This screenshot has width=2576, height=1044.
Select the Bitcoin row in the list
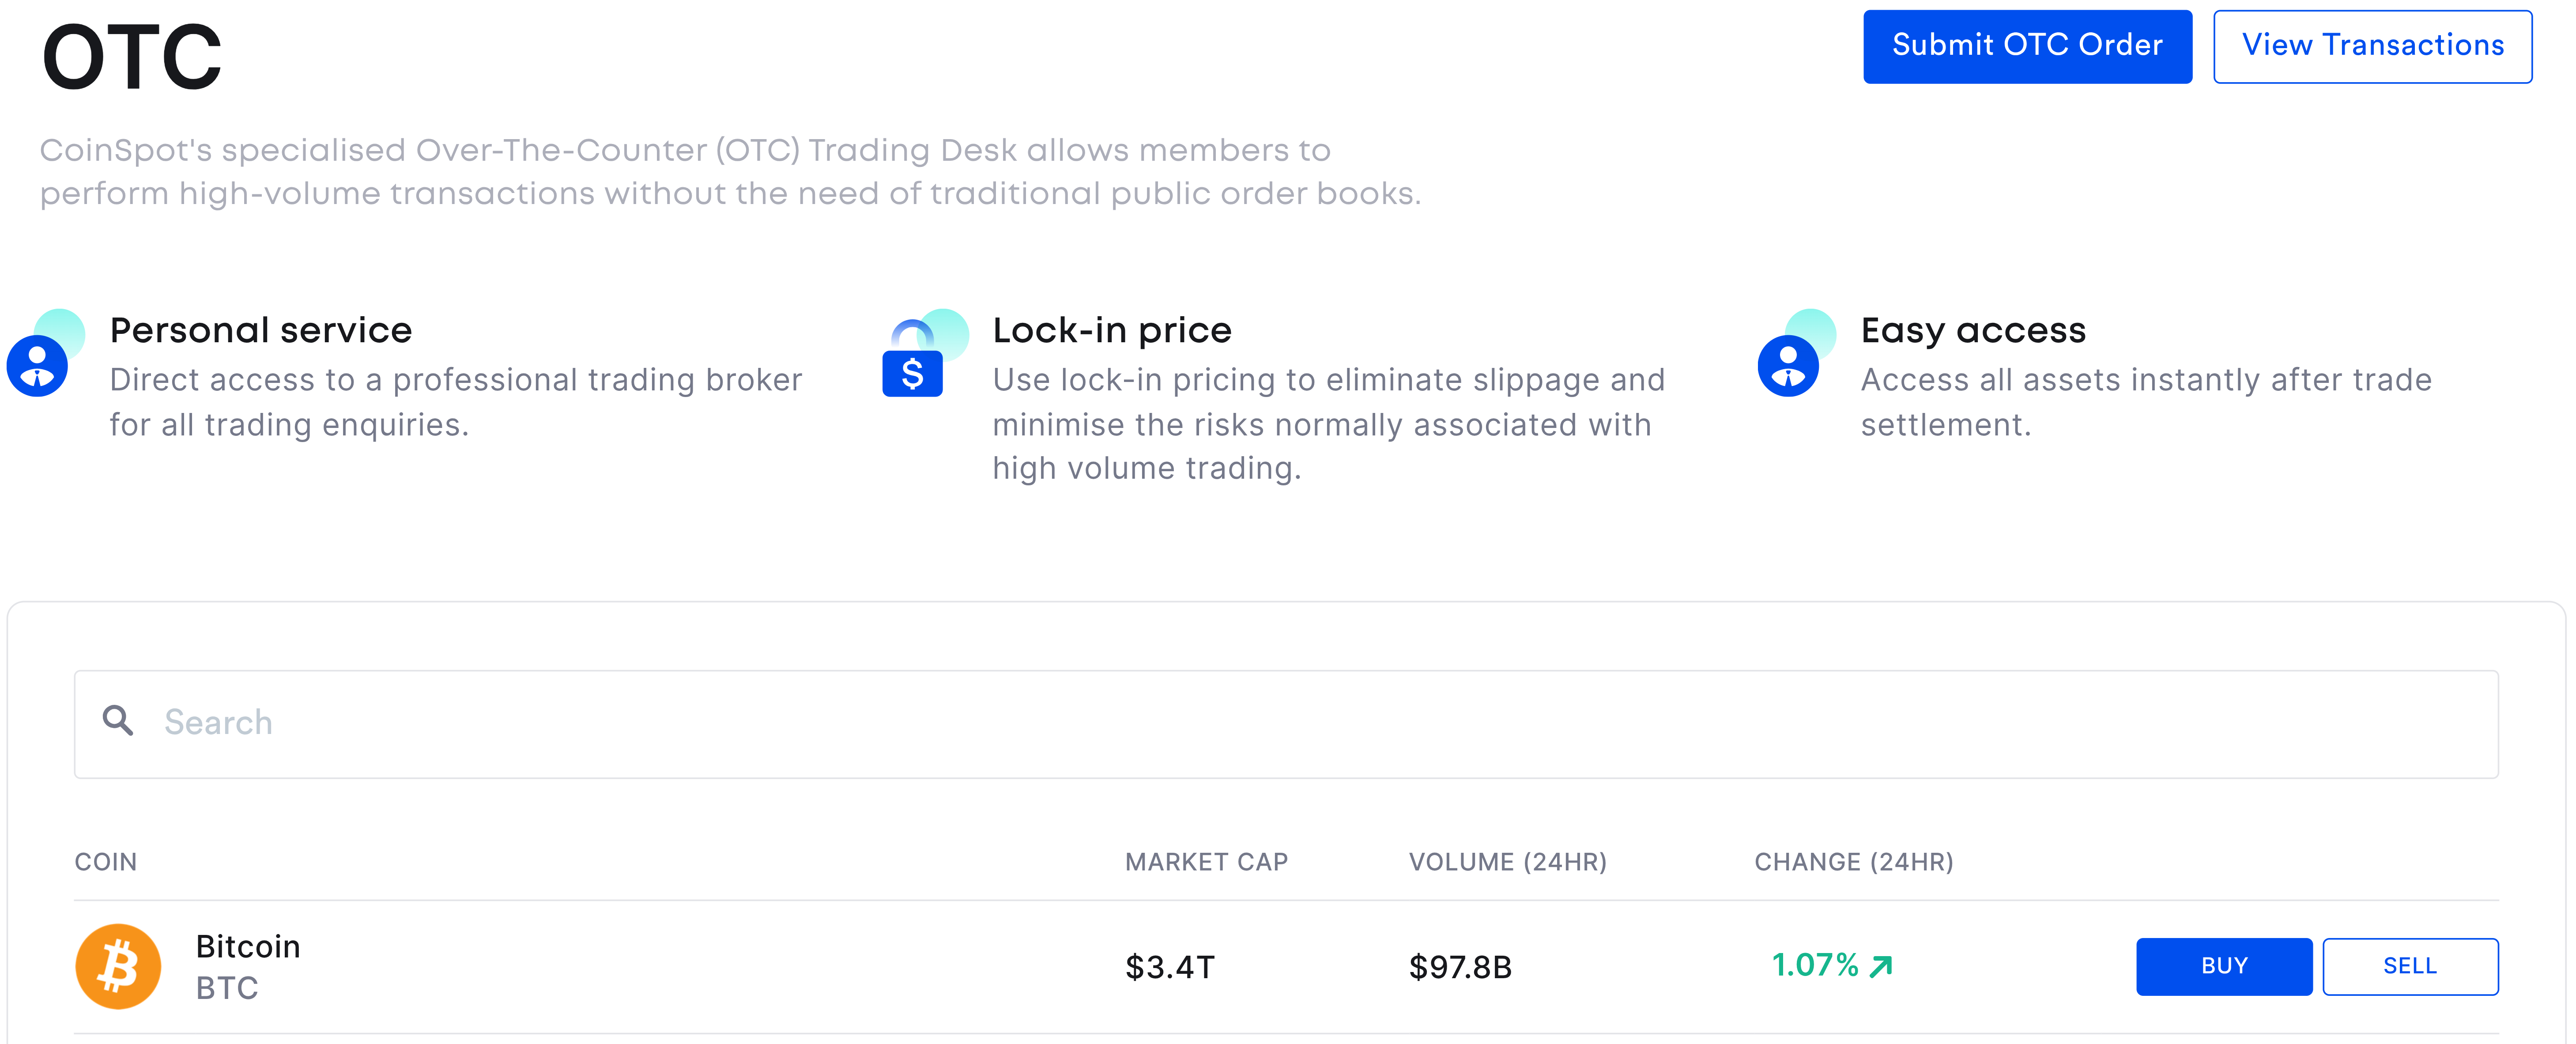pos(700,966)
